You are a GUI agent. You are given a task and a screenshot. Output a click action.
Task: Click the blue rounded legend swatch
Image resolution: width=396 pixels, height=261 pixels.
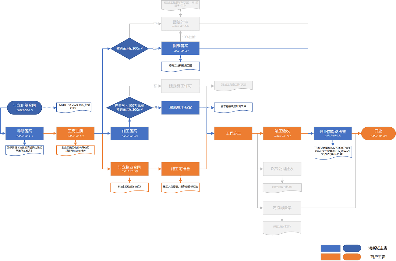[352, 248]
